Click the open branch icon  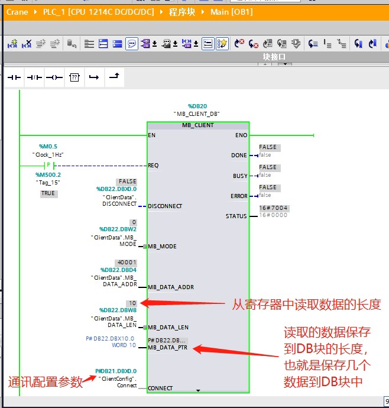(94, 77)
